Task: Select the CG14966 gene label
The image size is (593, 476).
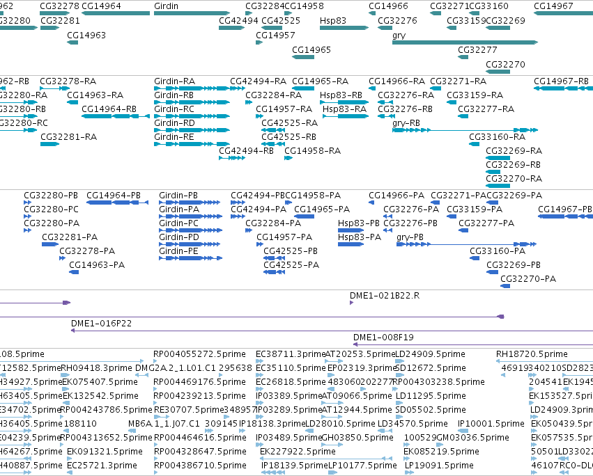Action: [x=388, y=6]
